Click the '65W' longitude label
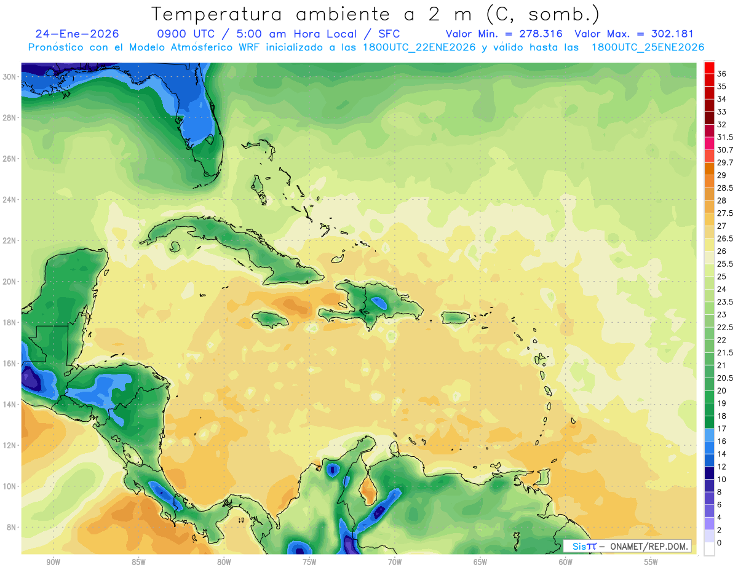The width and height of the screenshot is (738, 570). point(480,562)
